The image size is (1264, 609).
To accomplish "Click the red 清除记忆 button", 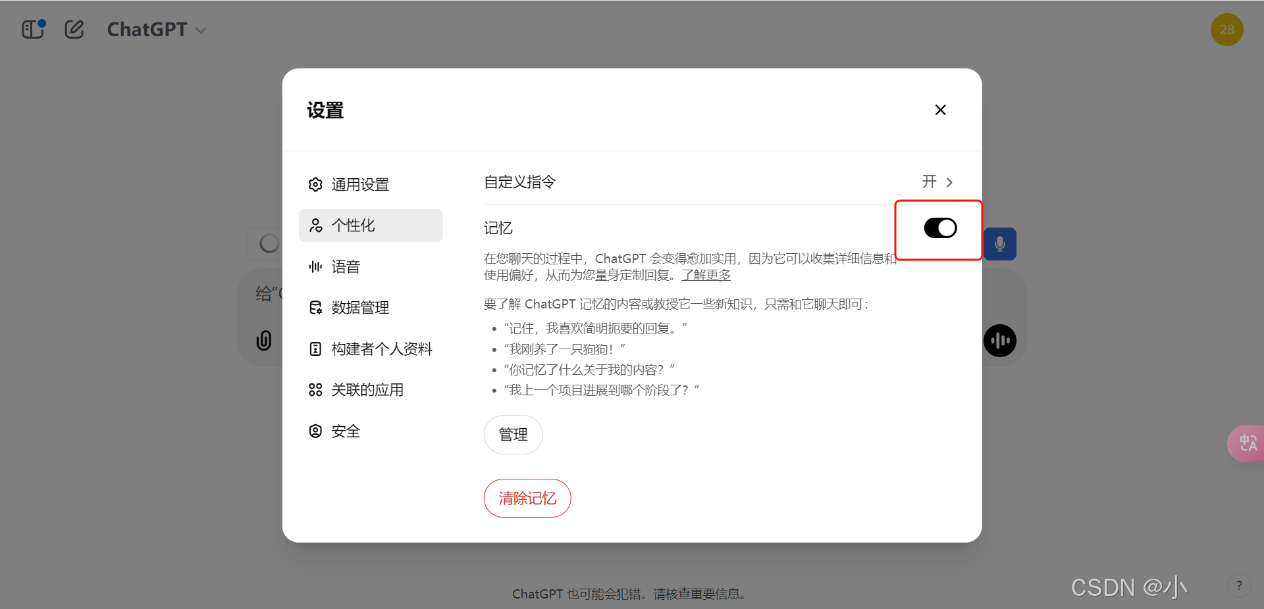I will click(x=527, y=499).
